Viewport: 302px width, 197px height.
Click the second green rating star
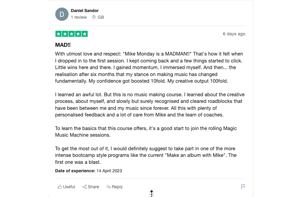[x=65, y=34]
